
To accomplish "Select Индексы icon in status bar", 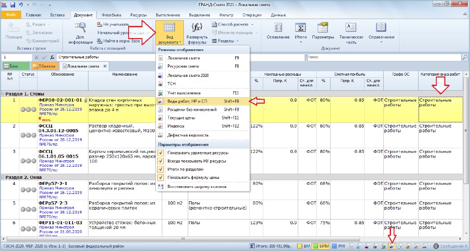I will [x=417, y=246].
